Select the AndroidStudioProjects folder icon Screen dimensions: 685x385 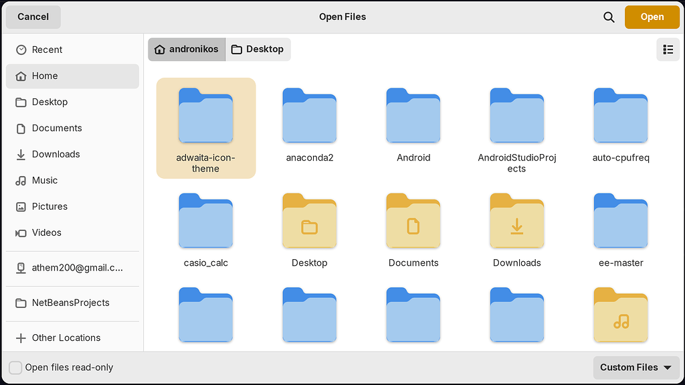pyautogui.click(x=517, y=115)
